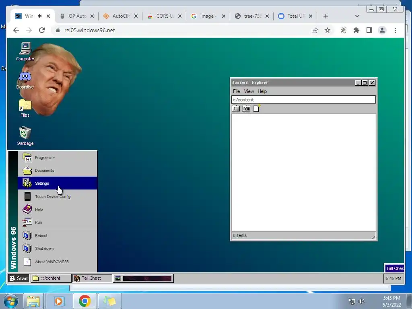The height and width of the screenshot is (309, 412).
Task: Create new folder in Explorer toolbar
Action: click(246, 108)
